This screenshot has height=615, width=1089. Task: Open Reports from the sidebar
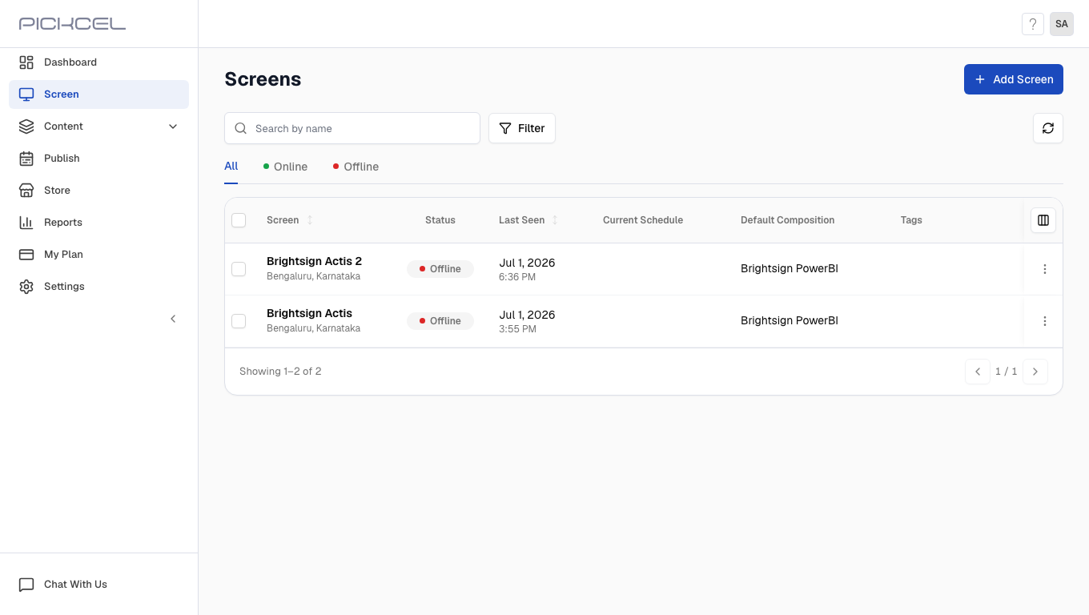tap(99, 223)
